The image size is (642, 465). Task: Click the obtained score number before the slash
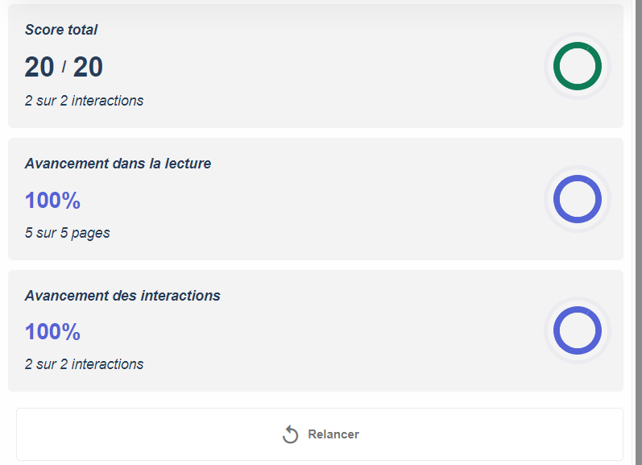39,67
